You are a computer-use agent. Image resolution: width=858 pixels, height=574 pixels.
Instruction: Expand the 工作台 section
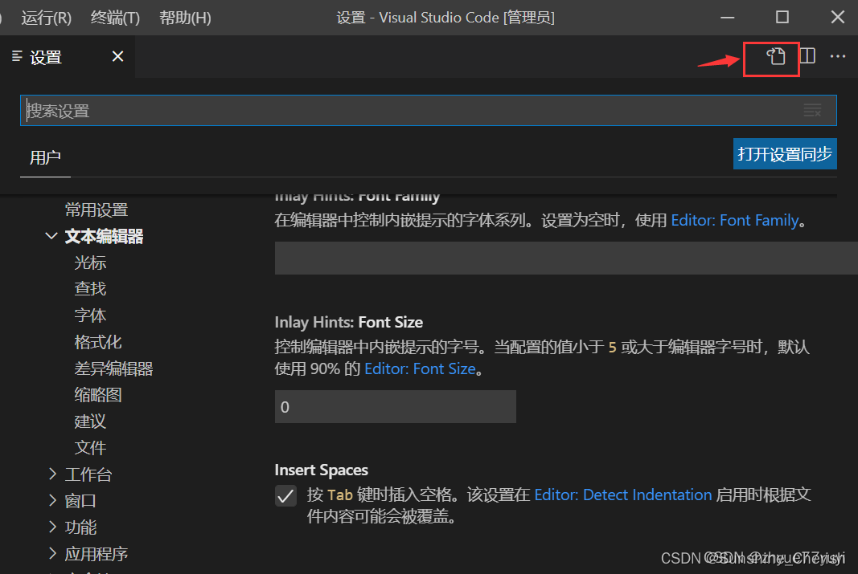pos(52,474)
